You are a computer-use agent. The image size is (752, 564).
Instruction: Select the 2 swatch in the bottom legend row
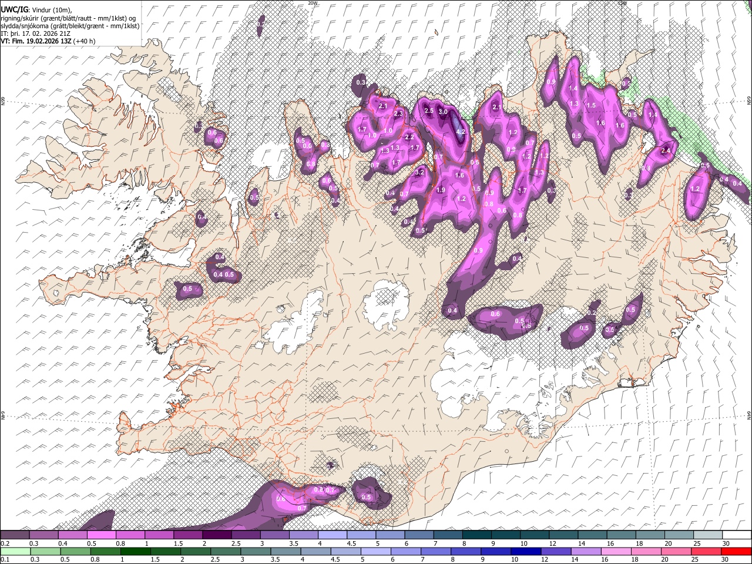pyautogui.click(x=196, y=552)
